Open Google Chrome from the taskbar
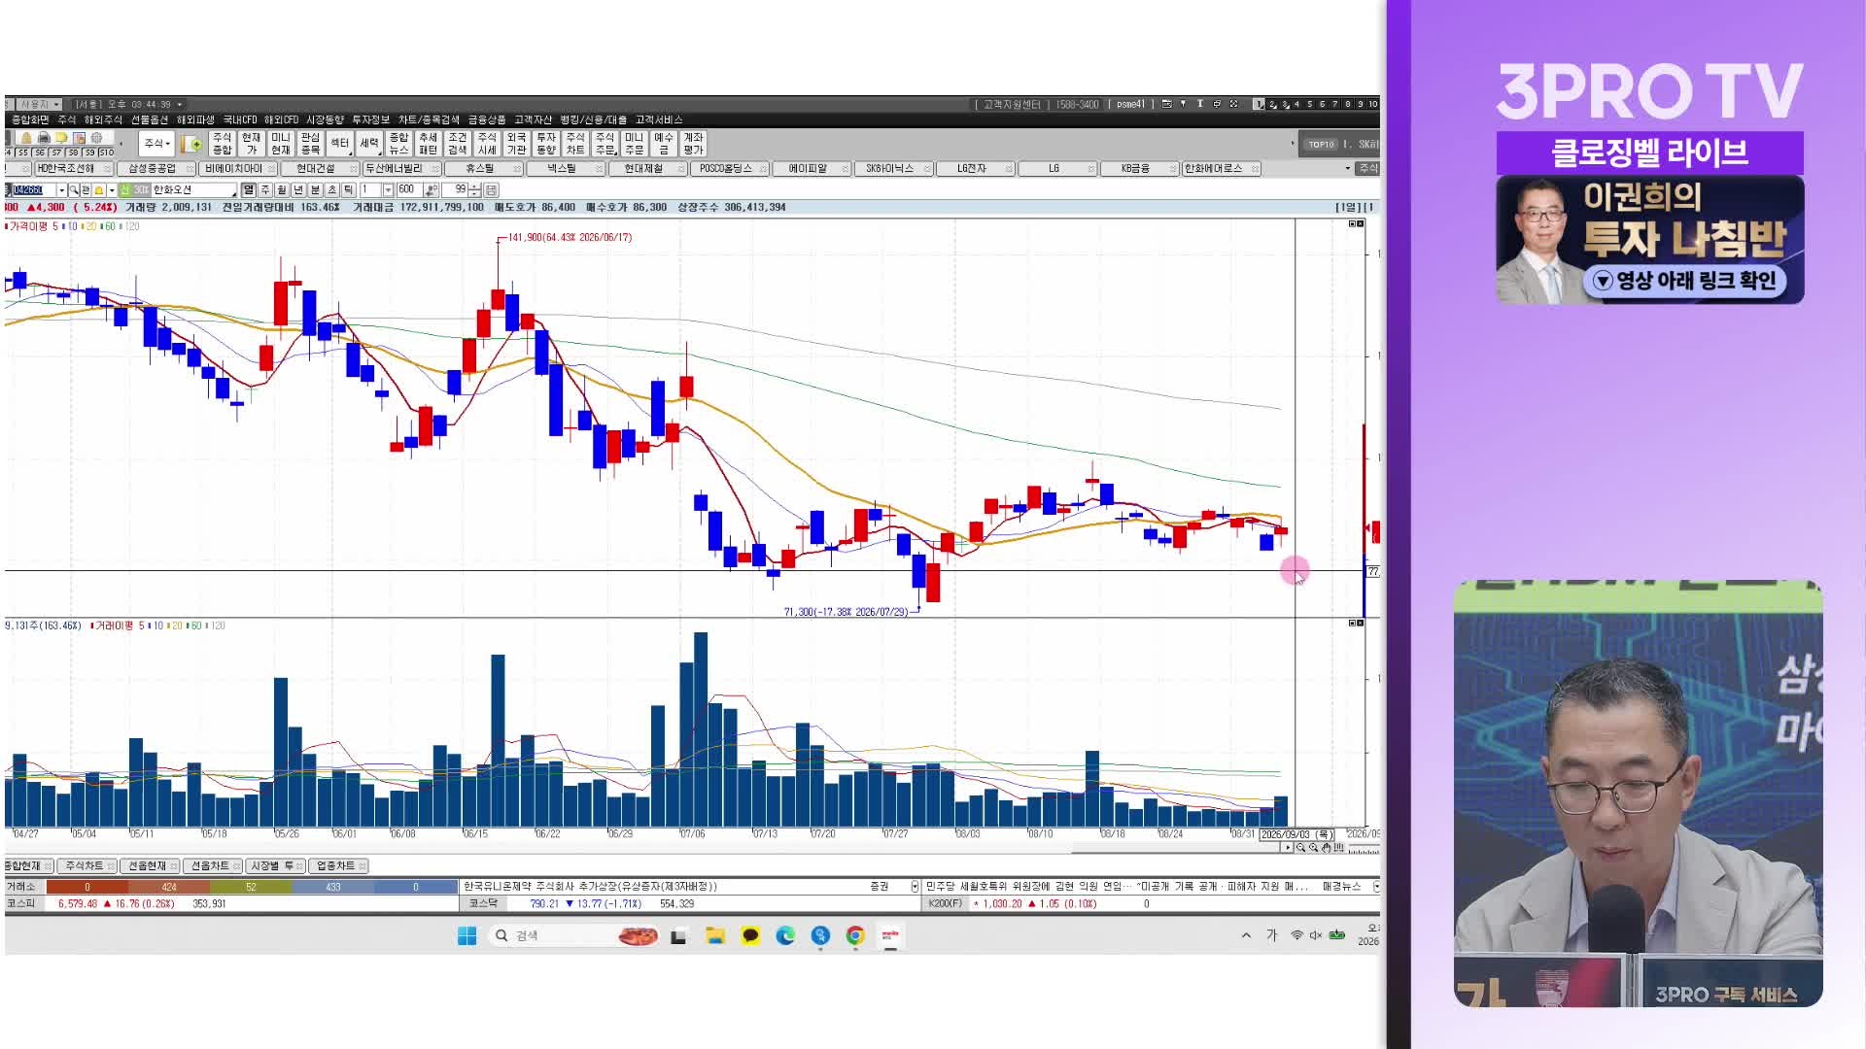Image resolution: width=1866 pixels, height=1049 pixels. click(855, 935)
